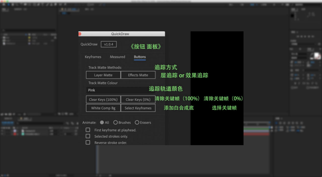
Task: Click the QuickDraw title bar text
Action: 120,34
